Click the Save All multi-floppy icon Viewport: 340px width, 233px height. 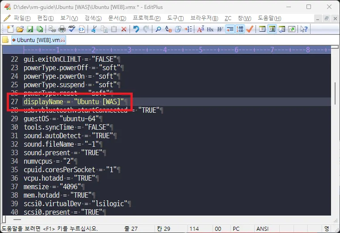click(40, 29)
